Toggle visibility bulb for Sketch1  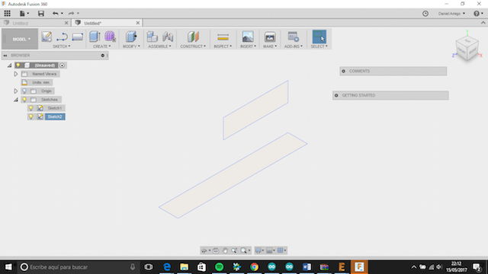(x=30, y=108)
